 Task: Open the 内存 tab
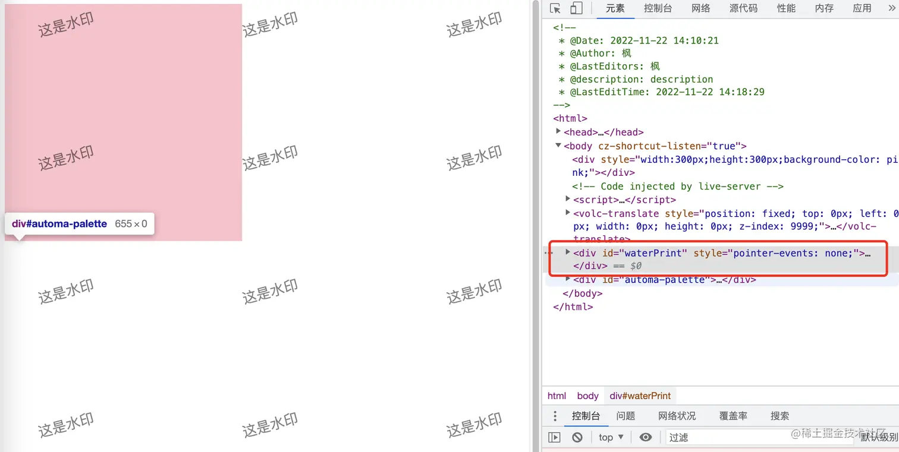point(824,8)
